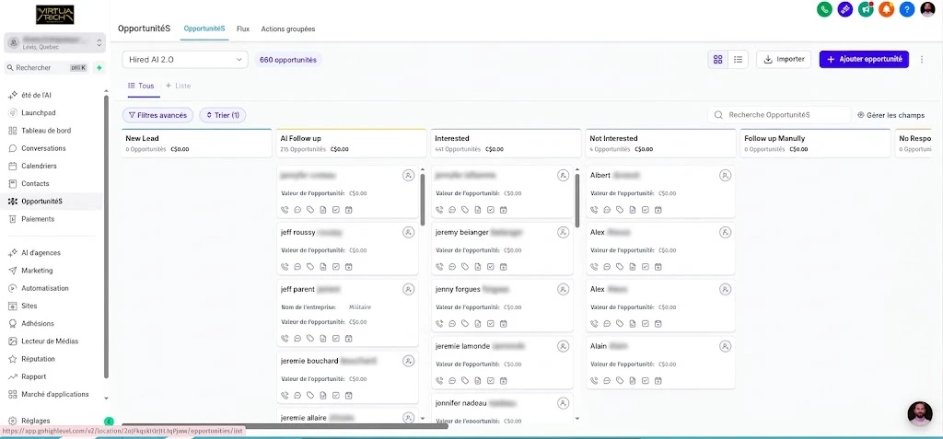Click the Recherche OpportunitéS search field
The height and width of the screenshot is (439, 943).
pos(779,115)
